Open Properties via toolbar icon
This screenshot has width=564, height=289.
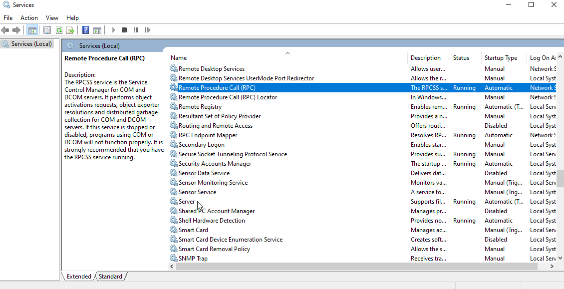(47, 30)
